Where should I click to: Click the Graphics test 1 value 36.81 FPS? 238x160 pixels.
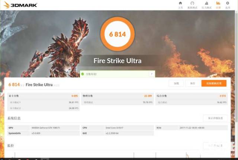(x=74, y=102)
